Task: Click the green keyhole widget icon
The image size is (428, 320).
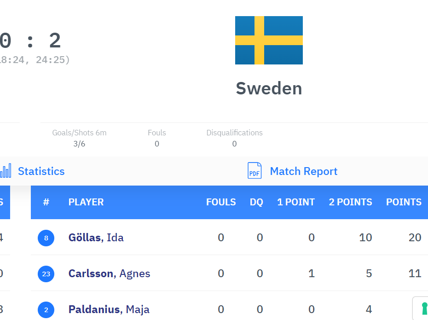Action: click(424, 308)
